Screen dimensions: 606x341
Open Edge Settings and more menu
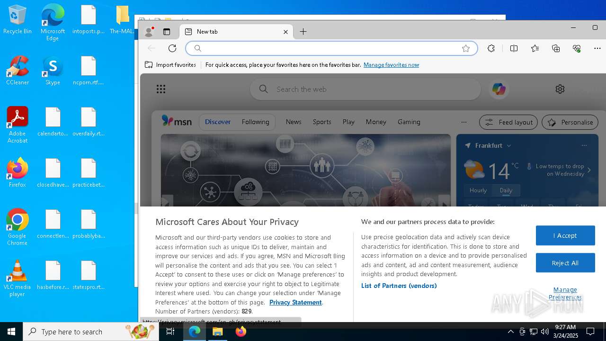pyautogui.click(x=597, y=48)
